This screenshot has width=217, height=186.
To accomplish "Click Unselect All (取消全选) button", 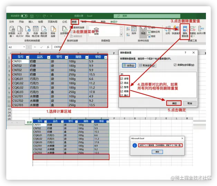I will coord(147,65).
